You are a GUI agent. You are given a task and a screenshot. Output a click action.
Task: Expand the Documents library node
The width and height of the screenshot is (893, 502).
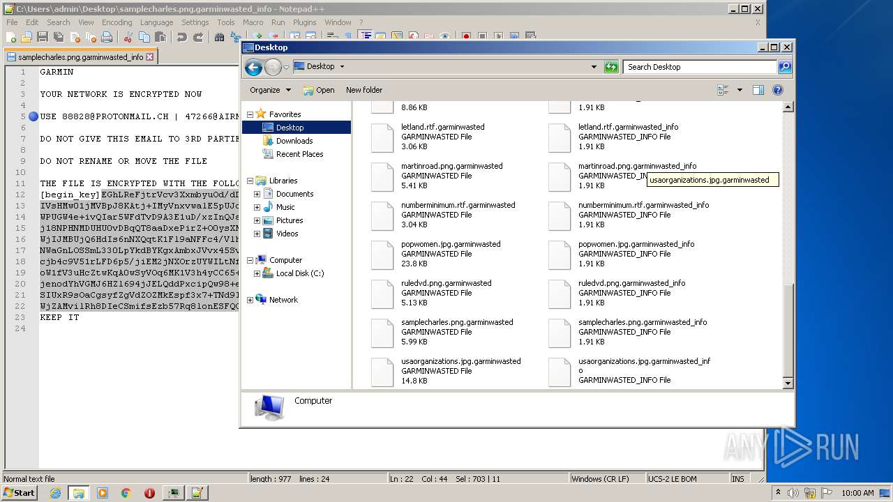257,194
